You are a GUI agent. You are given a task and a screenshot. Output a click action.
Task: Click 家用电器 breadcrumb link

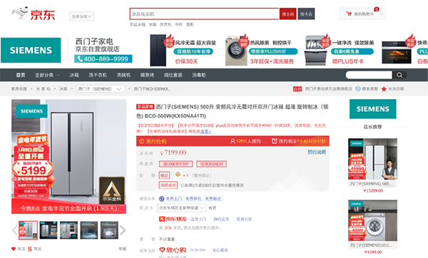[x=19, y=89]
